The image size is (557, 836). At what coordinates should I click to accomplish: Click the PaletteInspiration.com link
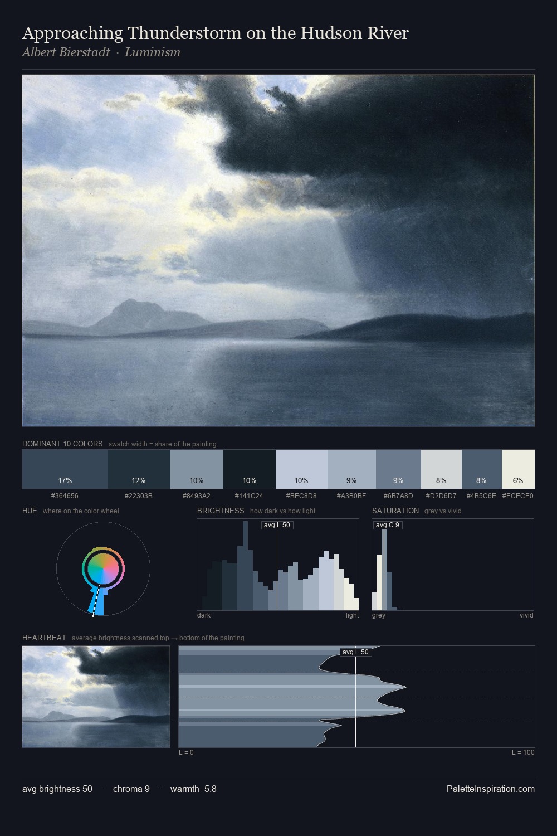[491, 789]
